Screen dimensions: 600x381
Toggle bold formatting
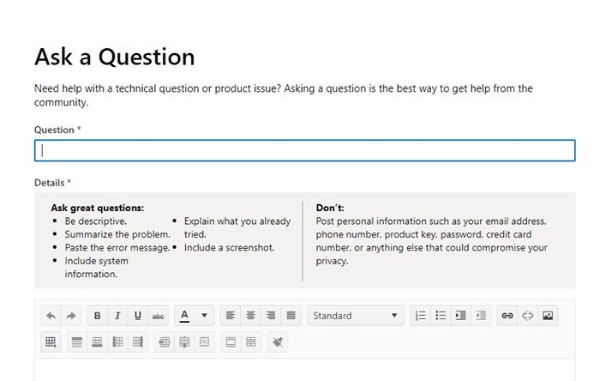[x=97, y=316]
